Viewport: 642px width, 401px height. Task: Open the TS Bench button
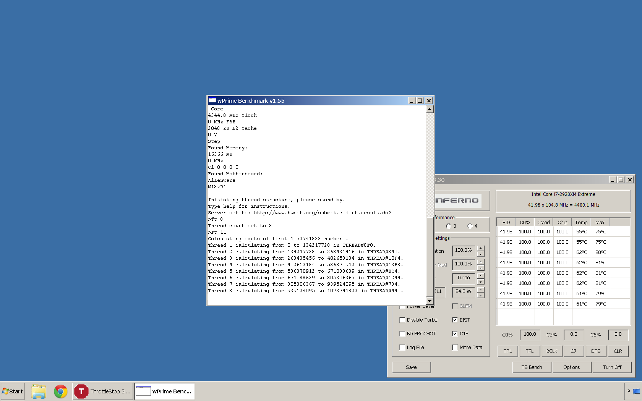(x=532, y=367)
